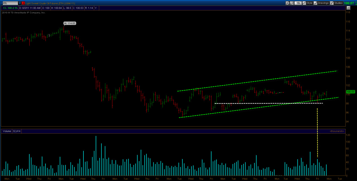Image resolution: width=357 pixels, height=181 pixels.
Task: Click the R: 1.14 range value
Action: (89, 8)
